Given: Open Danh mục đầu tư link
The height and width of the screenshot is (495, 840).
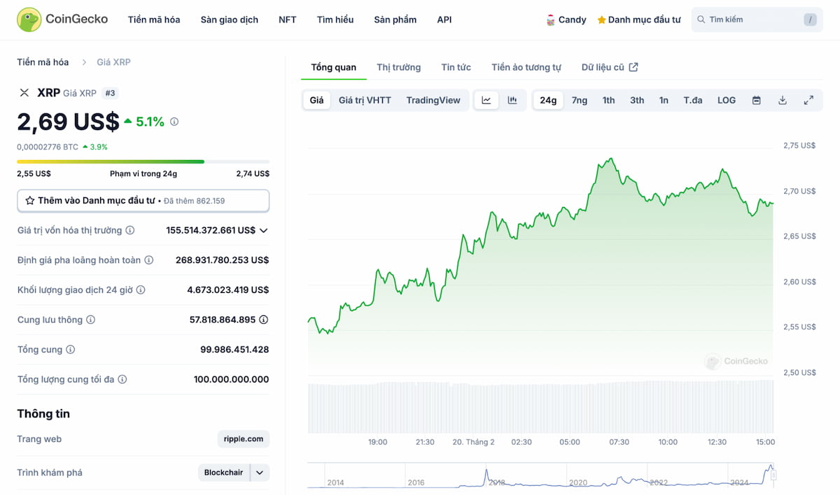Looking at the screenshot, I should [639, 20].
